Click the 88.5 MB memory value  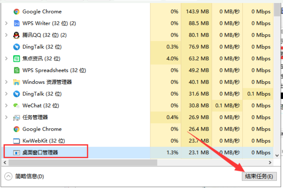199,23
